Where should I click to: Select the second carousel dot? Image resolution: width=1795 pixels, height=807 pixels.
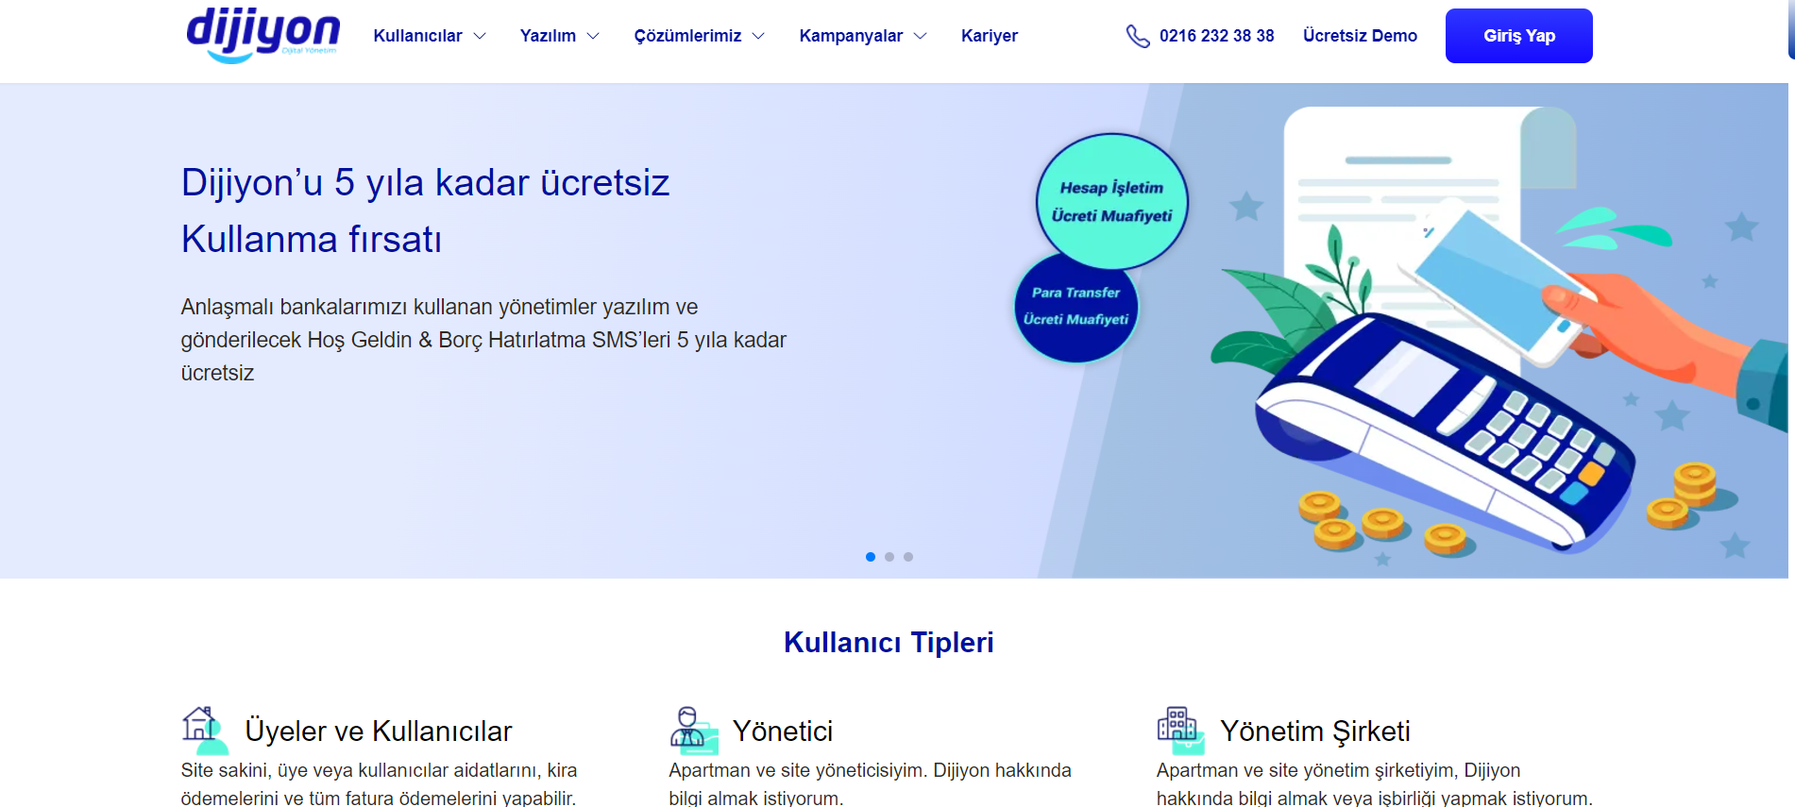point(889,557)
